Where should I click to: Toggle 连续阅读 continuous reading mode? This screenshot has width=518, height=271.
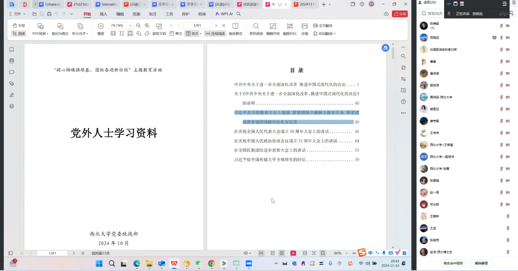[214, 34]
